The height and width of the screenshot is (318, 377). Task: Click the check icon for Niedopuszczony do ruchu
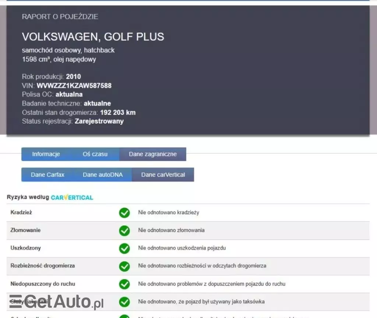point(124,284)
